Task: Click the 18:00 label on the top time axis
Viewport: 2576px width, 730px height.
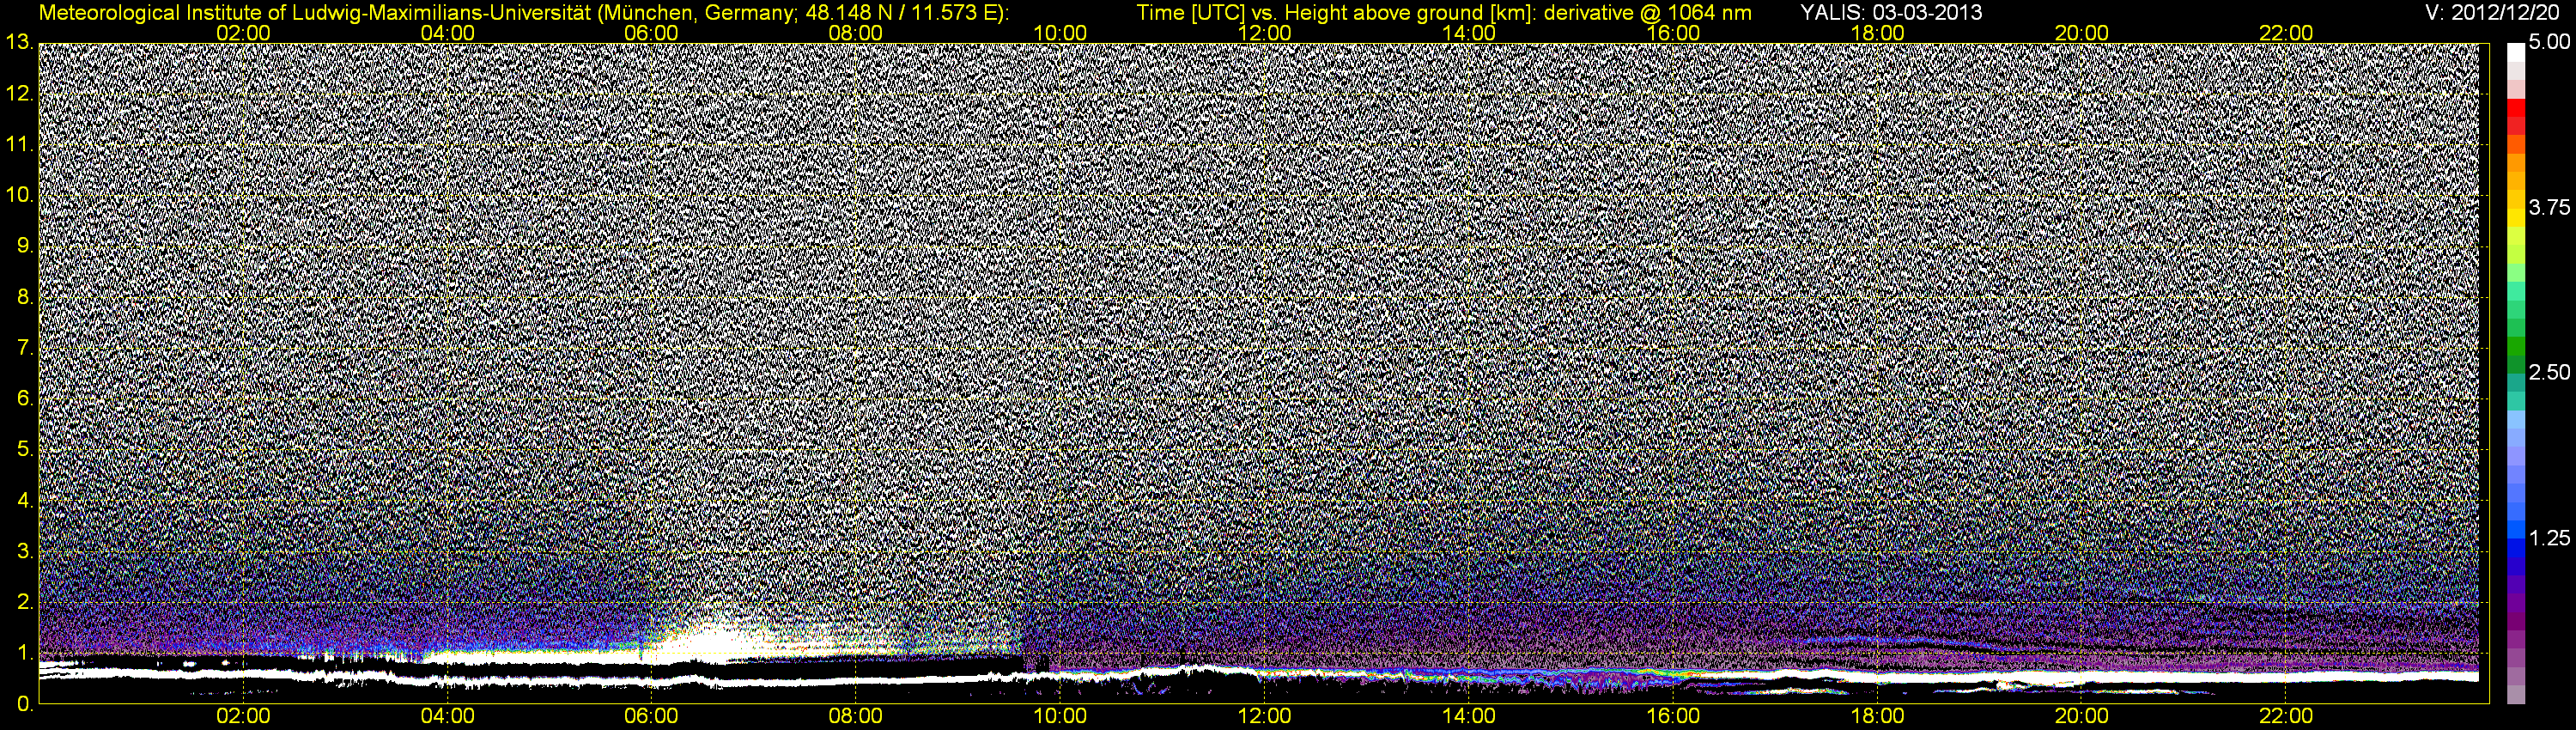Action: (1877, 33)
